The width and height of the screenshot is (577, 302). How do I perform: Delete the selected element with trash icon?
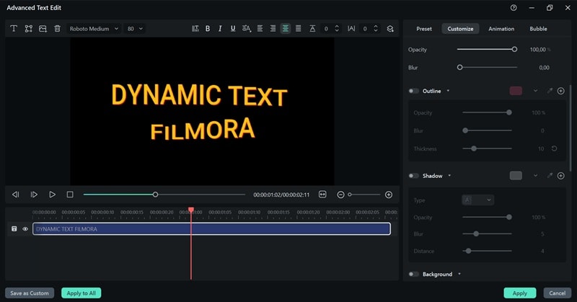pyautogui.click(x=57, y=29)
